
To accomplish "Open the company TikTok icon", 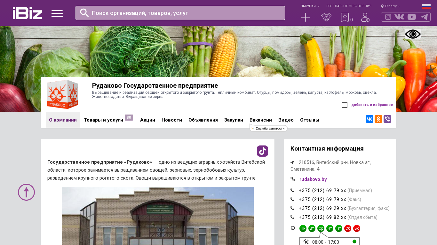I will point(262,151).
